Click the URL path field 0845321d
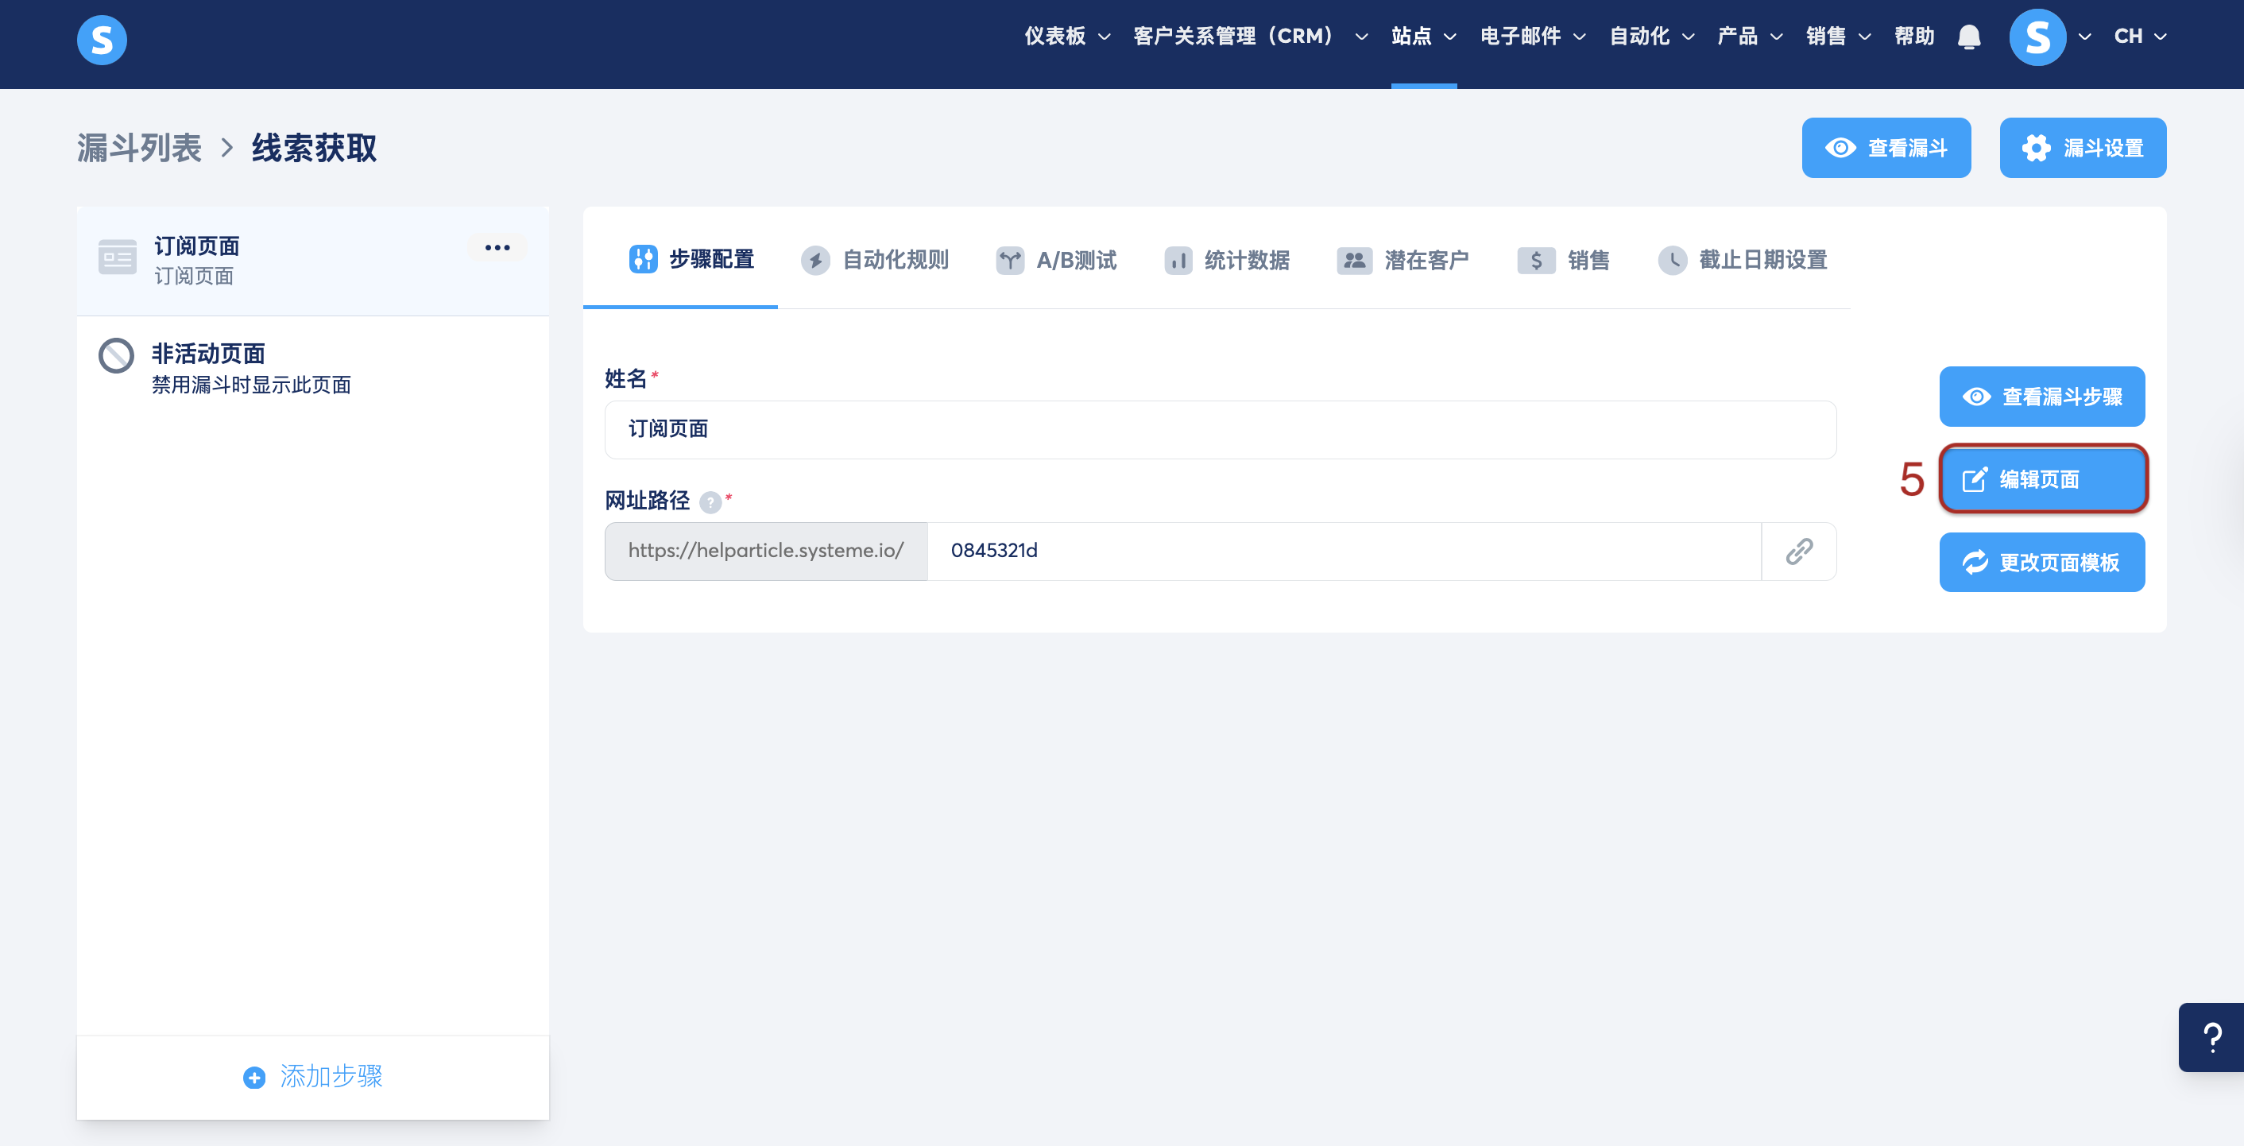 1343,551
